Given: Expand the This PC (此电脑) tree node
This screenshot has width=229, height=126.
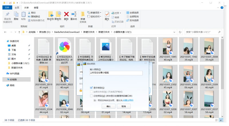Looking at the screenshot, I should [x=4, y=80].
